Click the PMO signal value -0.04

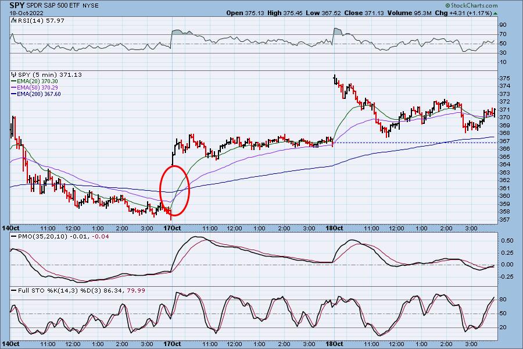pyautogui.click(x=100, y=237)
